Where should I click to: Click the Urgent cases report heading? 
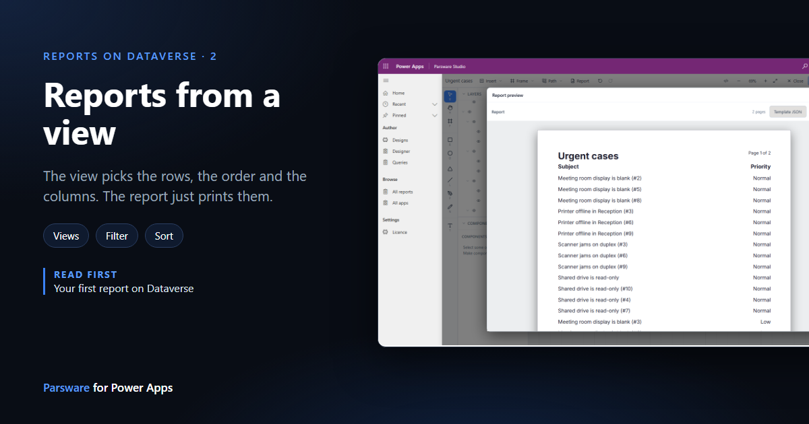click(588, 156)
